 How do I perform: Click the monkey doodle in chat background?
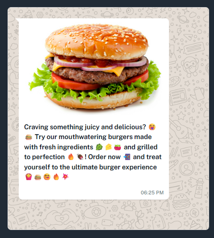coord(191,66)
